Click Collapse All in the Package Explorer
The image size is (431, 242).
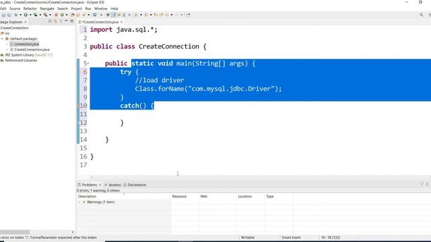pyautogui.click(x=50, y=21)
